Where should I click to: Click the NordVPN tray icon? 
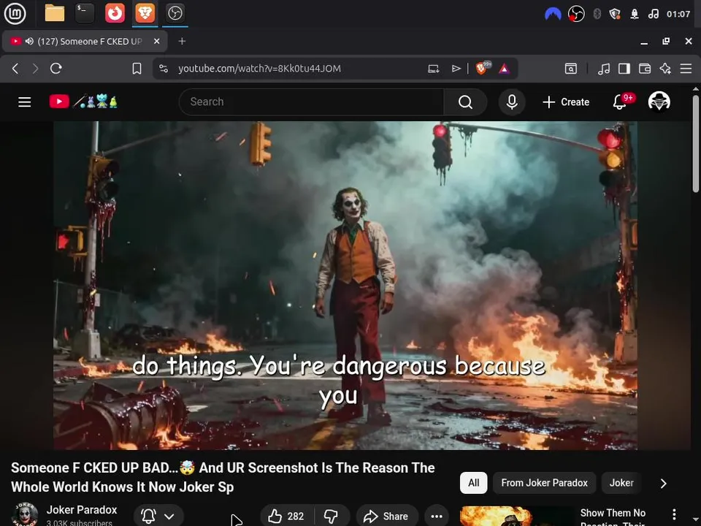pos(553,15)
